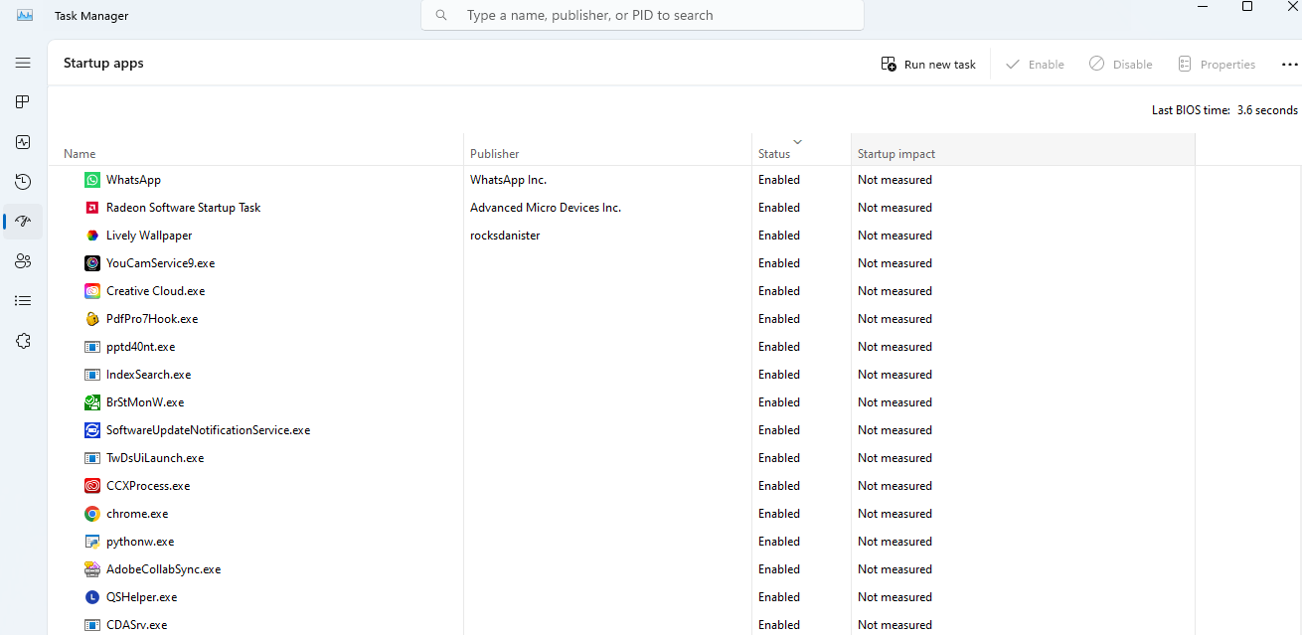
Task: Go to the Processes page icon
Action: pyautogui.click(x=23, y=102)
